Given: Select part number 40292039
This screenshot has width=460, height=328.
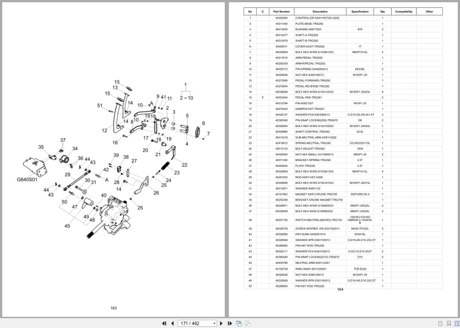Looking at the screenshot, I should tap(282, 64).
